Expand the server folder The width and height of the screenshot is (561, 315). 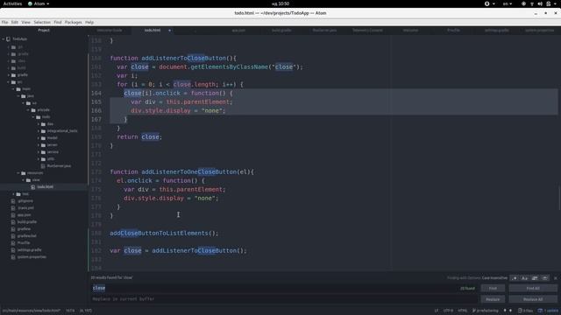(39, 145)
